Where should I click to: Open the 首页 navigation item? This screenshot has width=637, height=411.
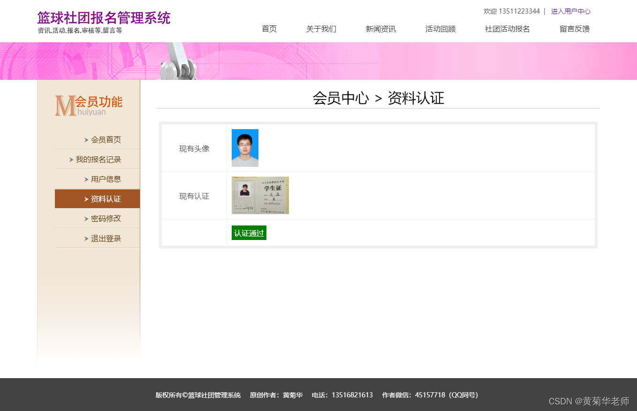269,29
